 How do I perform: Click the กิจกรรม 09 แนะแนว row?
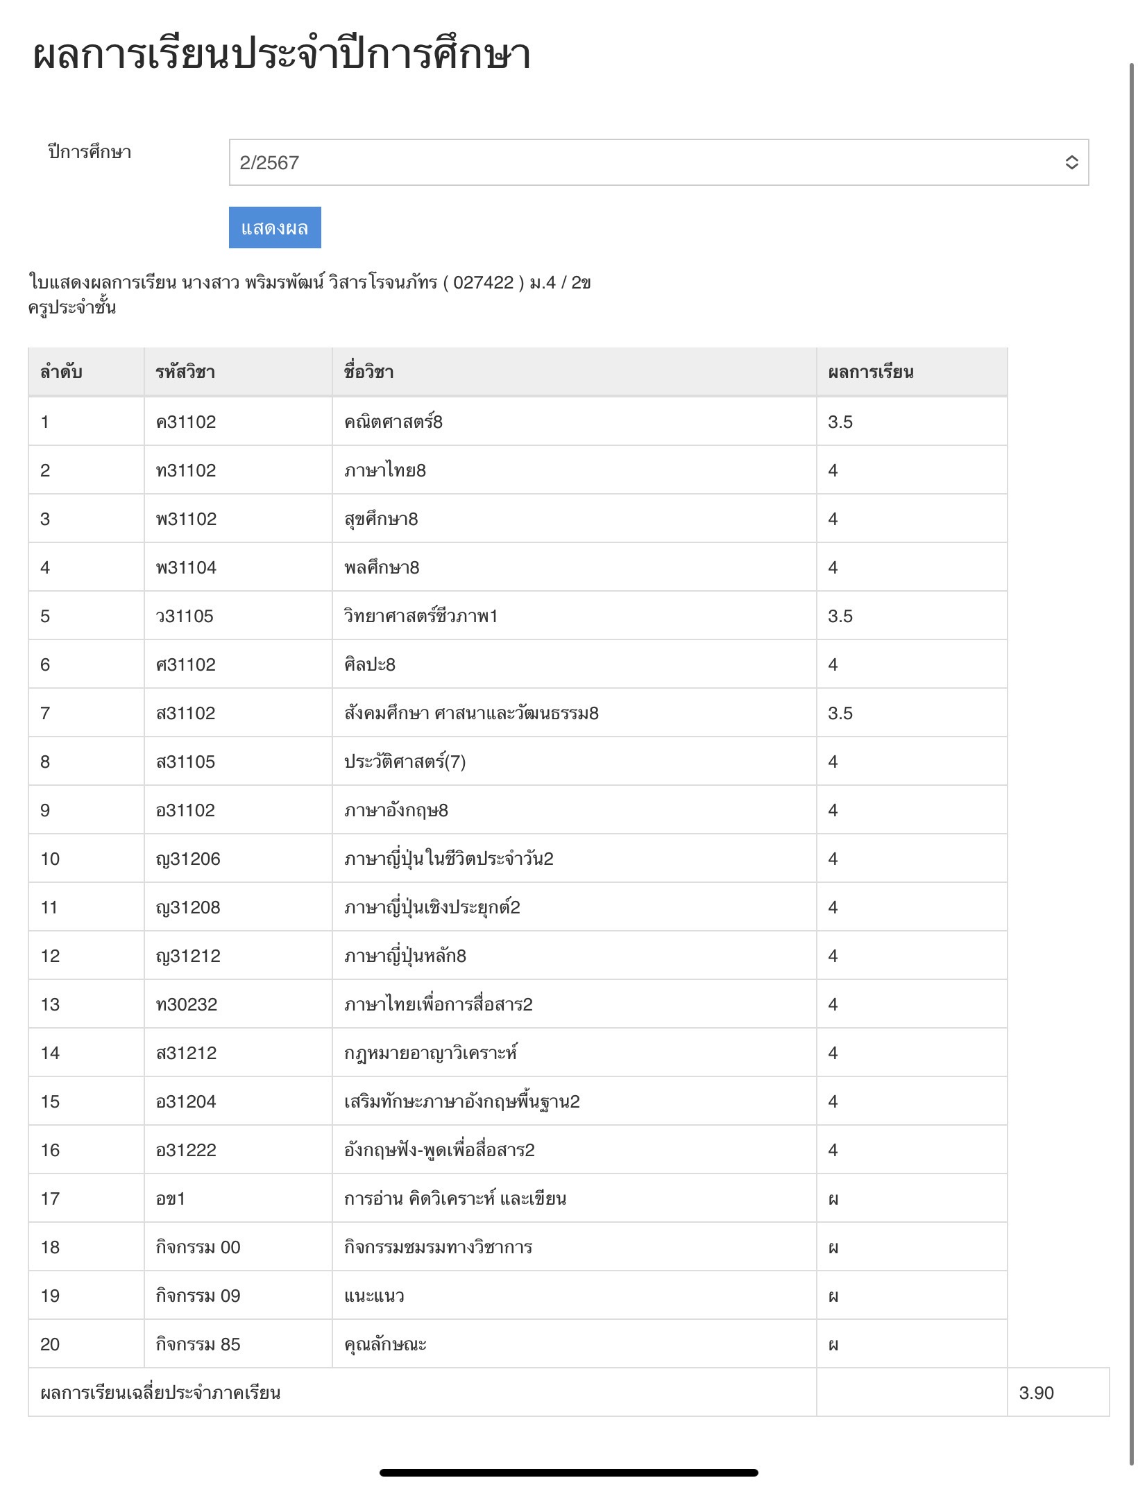point(518,1296)
